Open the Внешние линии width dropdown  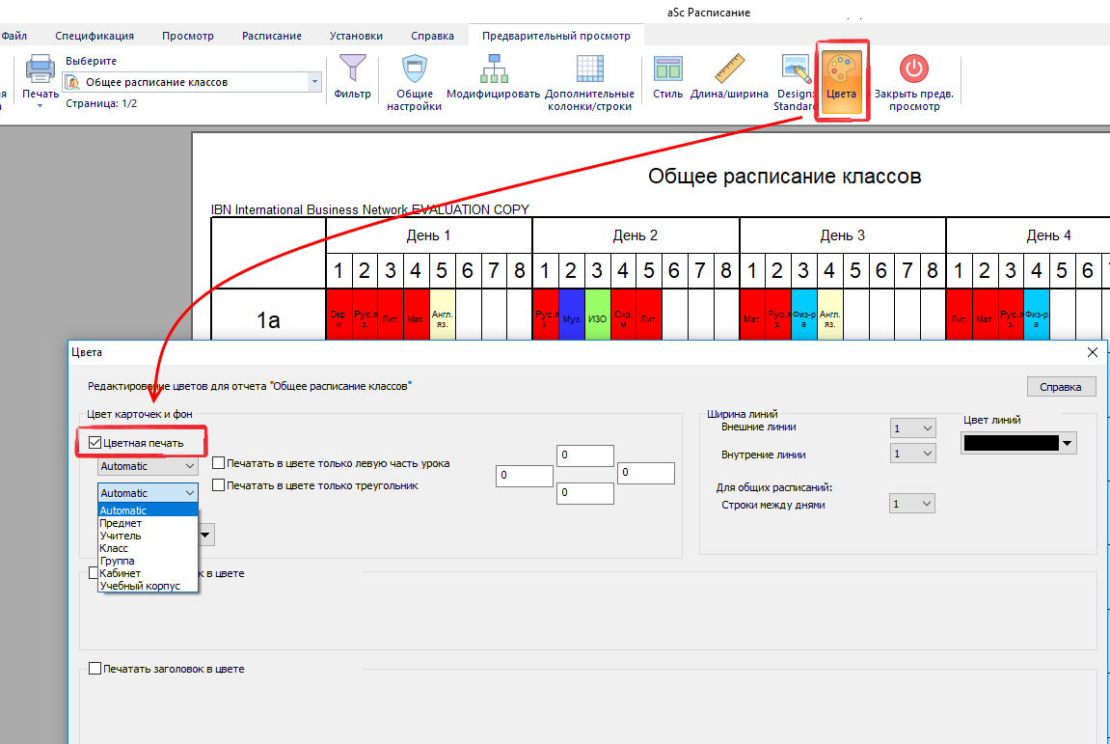pyautogui.click(x=912, y=427)
